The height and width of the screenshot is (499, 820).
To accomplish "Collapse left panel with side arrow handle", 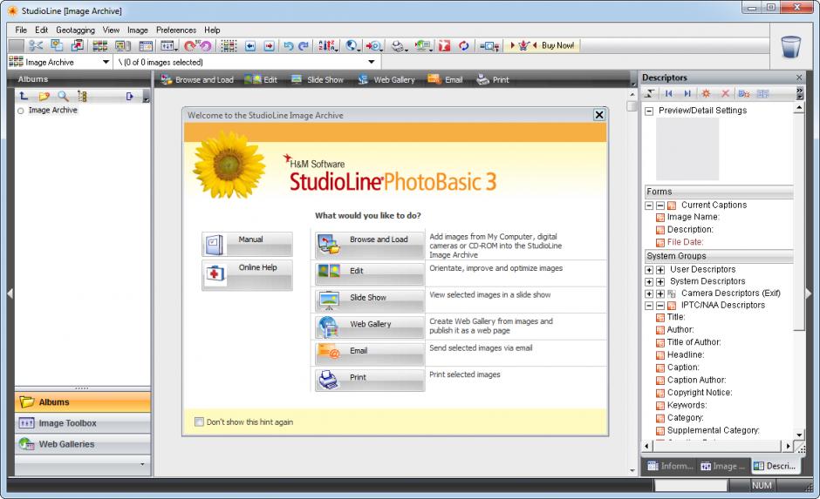I will click(x=10, y=293).
